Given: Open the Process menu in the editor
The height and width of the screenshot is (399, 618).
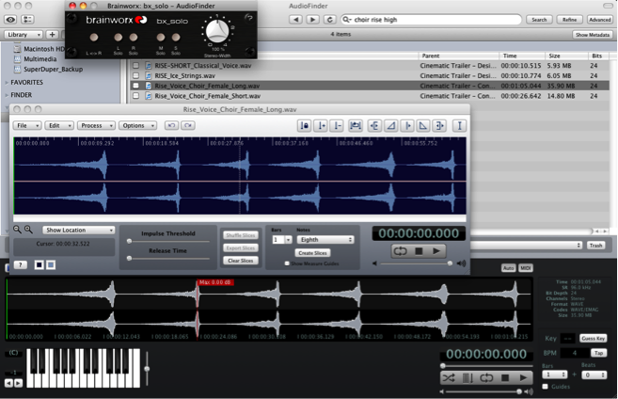Looking at the screenshot, I should pos(96,125).
